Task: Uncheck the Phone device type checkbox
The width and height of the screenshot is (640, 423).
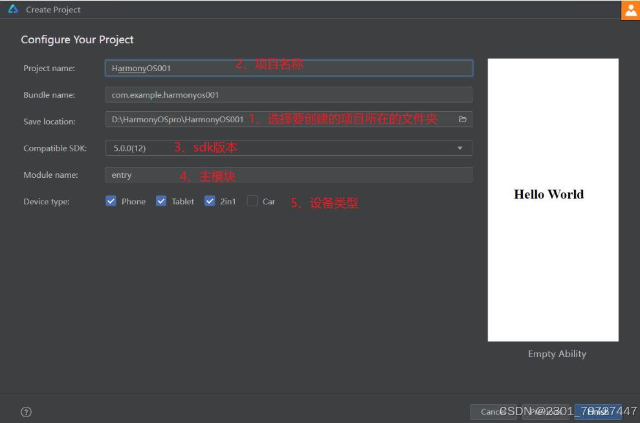Action: [111, 201]
